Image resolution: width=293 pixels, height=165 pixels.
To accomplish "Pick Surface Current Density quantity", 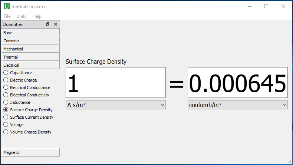I will point(6,117).
